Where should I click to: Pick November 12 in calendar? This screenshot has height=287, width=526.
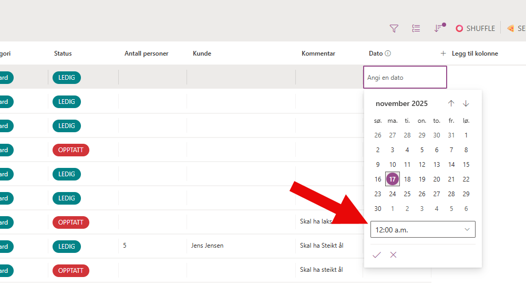pyautogui.click(x=422, y=164)
